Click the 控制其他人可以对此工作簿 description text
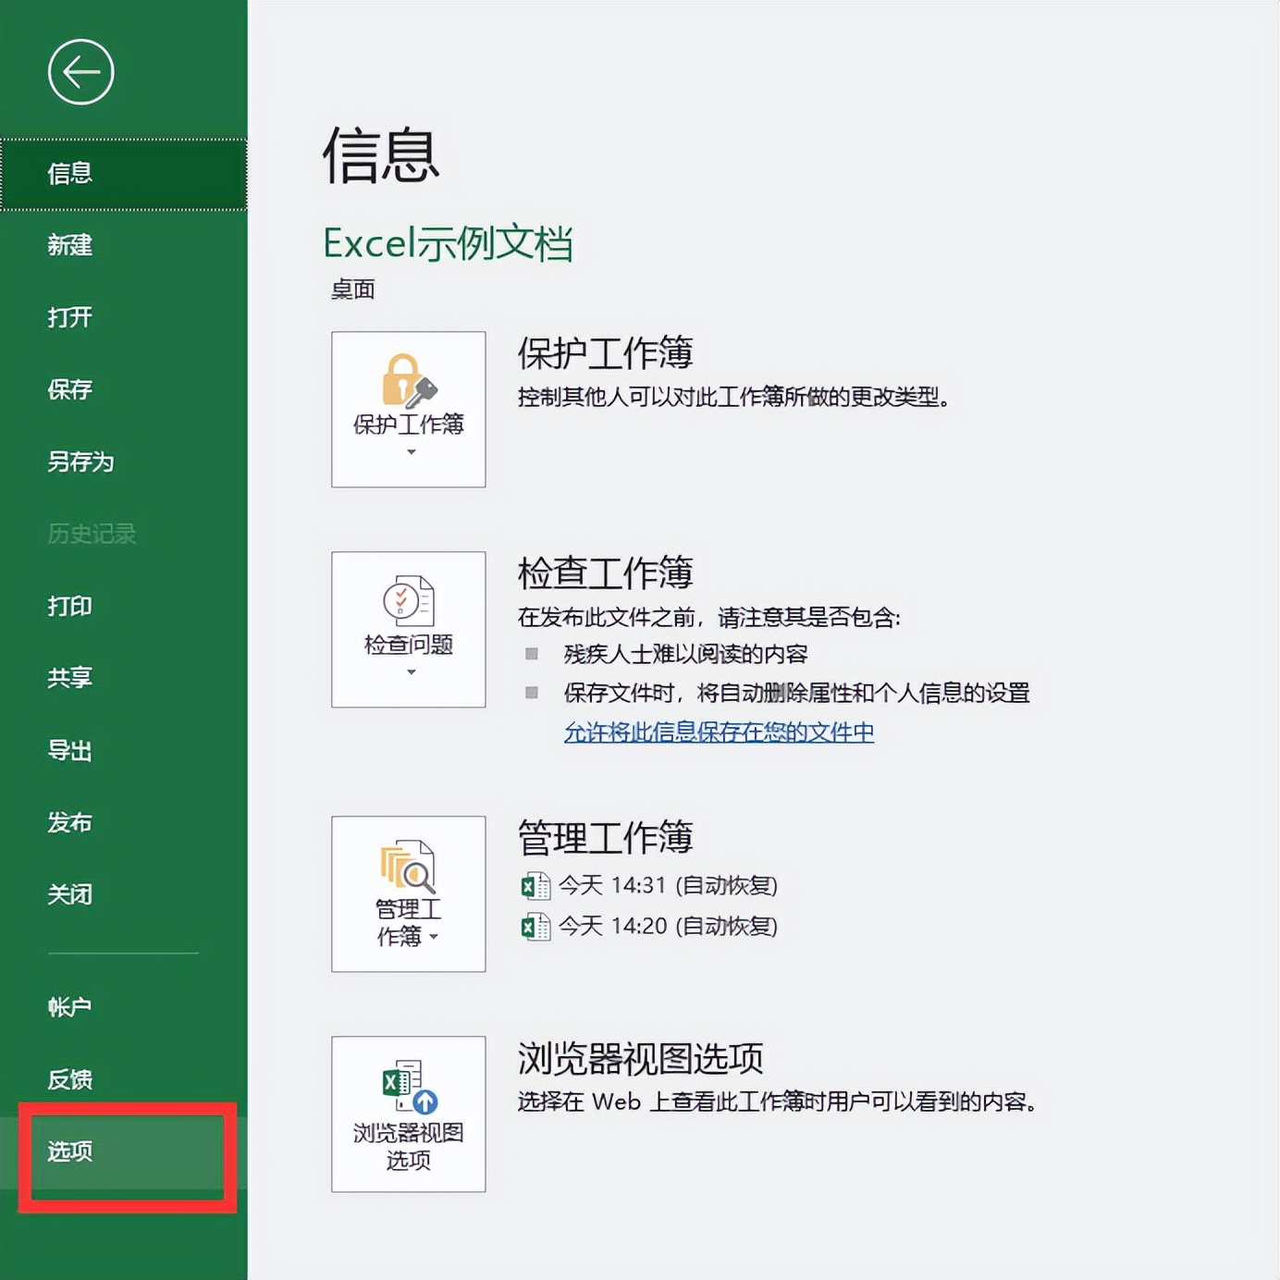The height and width of the screenshot is (1280, 1280). 734,398
